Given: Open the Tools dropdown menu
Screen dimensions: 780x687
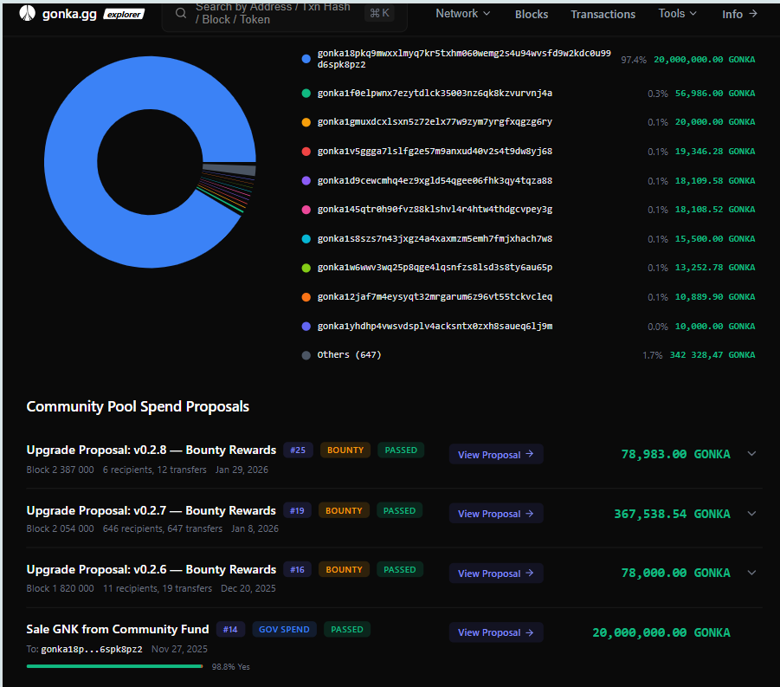Looking at the screenshot, I should 677,14.
